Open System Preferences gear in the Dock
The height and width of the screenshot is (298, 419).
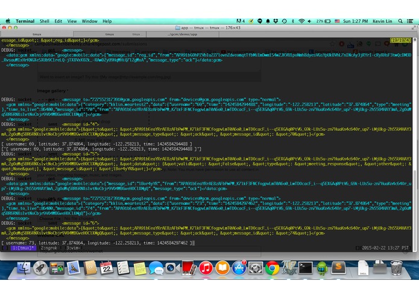(256, 268)
